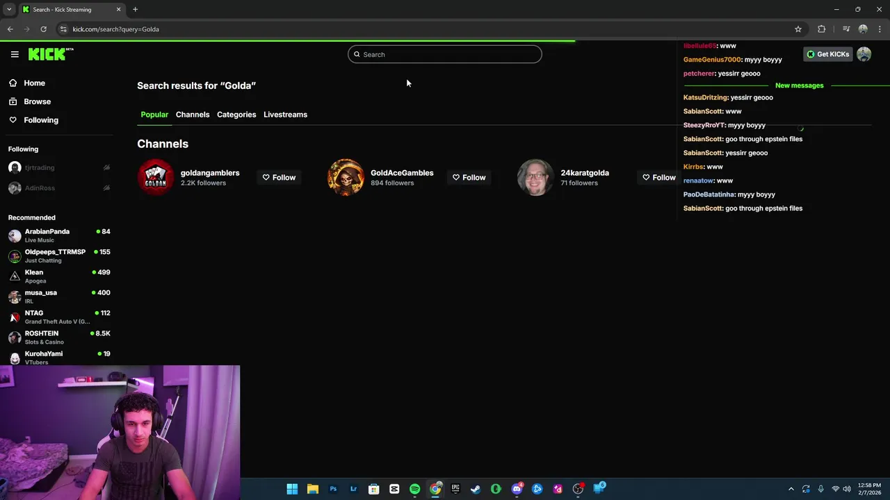Open musa_usa recommended channel
Viewport: 890px width, 500px height.
point(58,297)
